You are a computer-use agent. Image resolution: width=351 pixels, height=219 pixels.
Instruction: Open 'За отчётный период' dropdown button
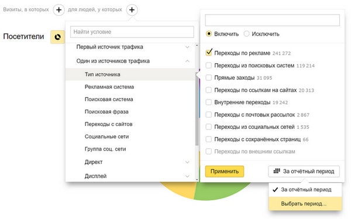(x=304, y=172)
